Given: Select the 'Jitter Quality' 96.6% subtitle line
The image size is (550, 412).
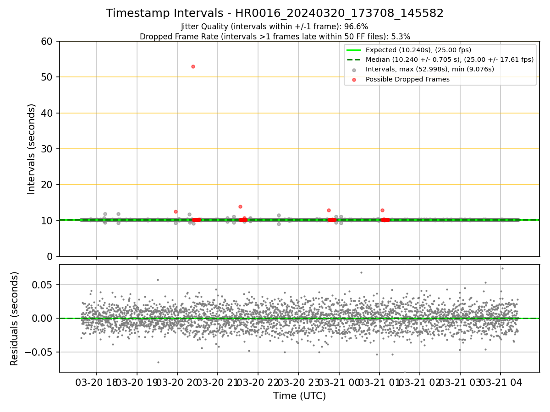Looking at the screenshot, I should click(275, 27).
